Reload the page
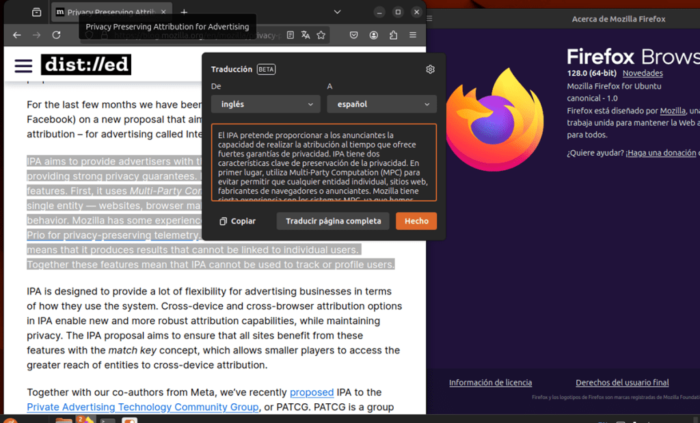Viewport: 700px width, 423px height. 56,33
